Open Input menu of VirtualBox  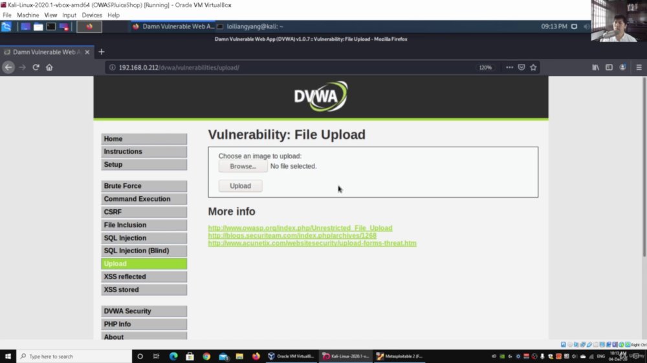(69, 16)
